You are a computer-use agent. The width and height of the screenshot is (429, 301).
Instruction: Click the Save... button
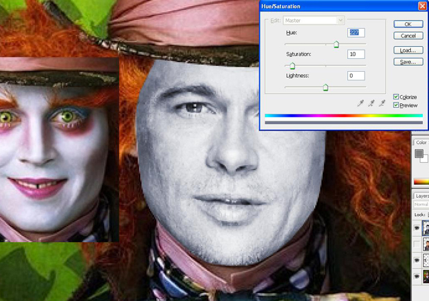click(408, 62)
